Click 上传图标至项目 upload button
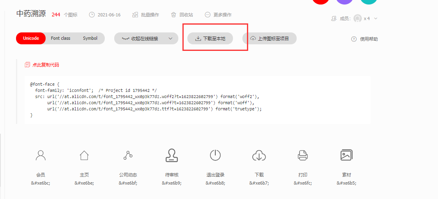The height and width of the screenshot is (199, 438). 269,39
